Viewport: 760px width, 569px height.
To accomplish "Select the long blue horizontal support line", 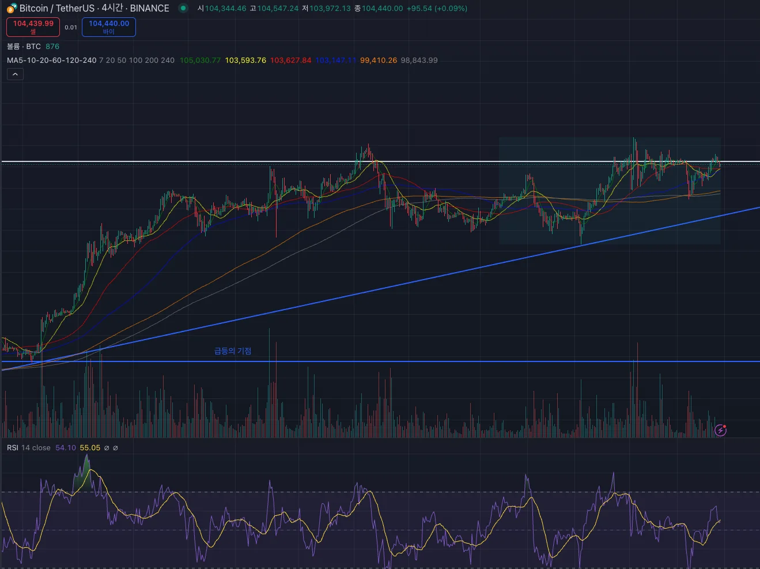I will (380, 361).
